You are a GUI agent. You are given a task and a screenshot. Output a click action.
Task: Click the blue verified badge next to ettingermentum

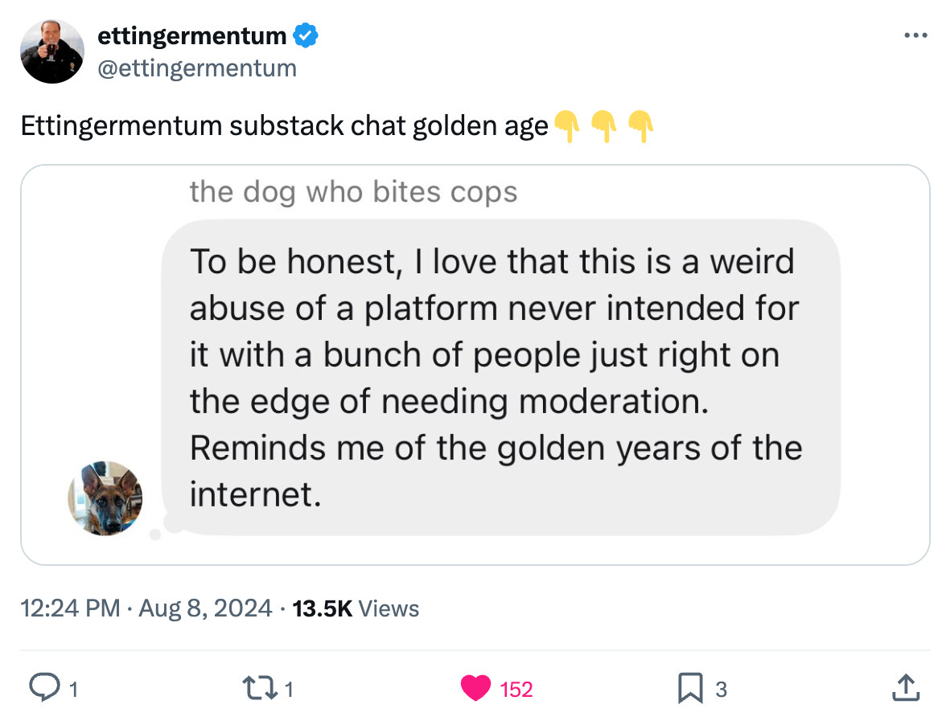tap(304, 35)
